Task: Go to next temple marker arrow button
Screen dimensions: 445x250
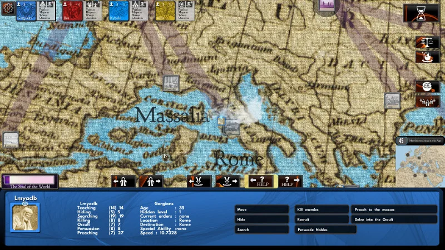Action: 227,181
